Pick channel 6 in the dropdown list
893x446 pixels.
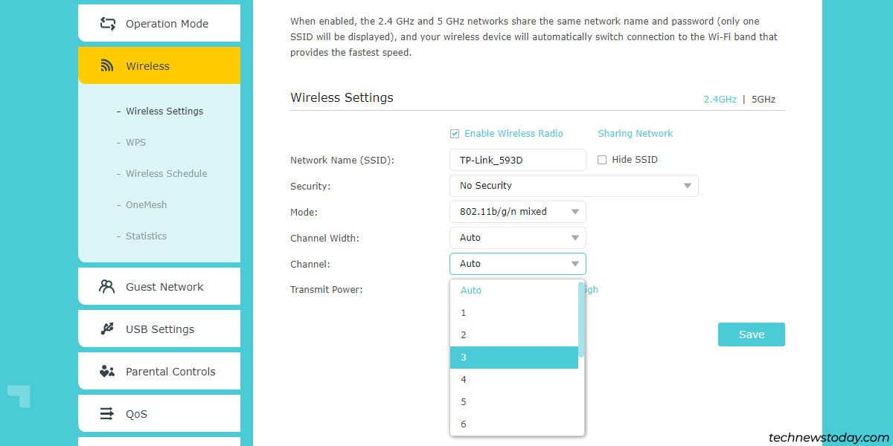click(x=514, y=424)
